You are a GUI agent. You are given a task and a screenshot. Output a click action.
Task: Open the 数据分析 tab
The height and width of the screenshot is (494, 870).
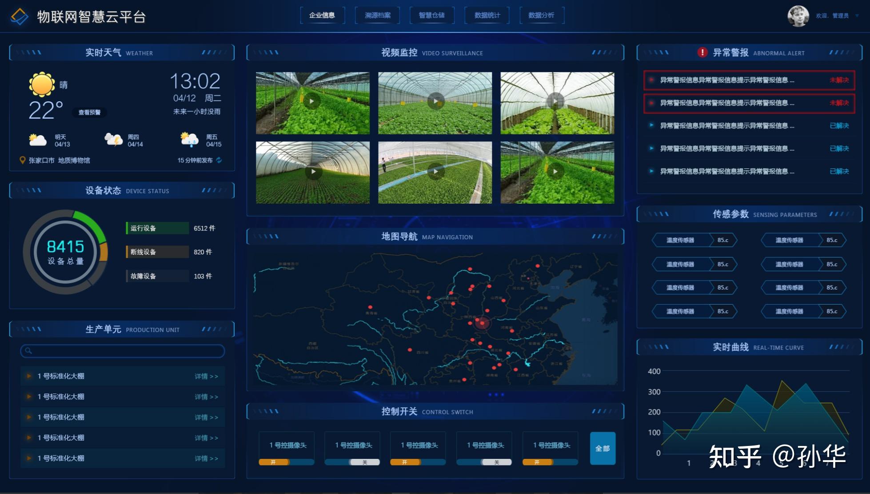tap(541, 15)
